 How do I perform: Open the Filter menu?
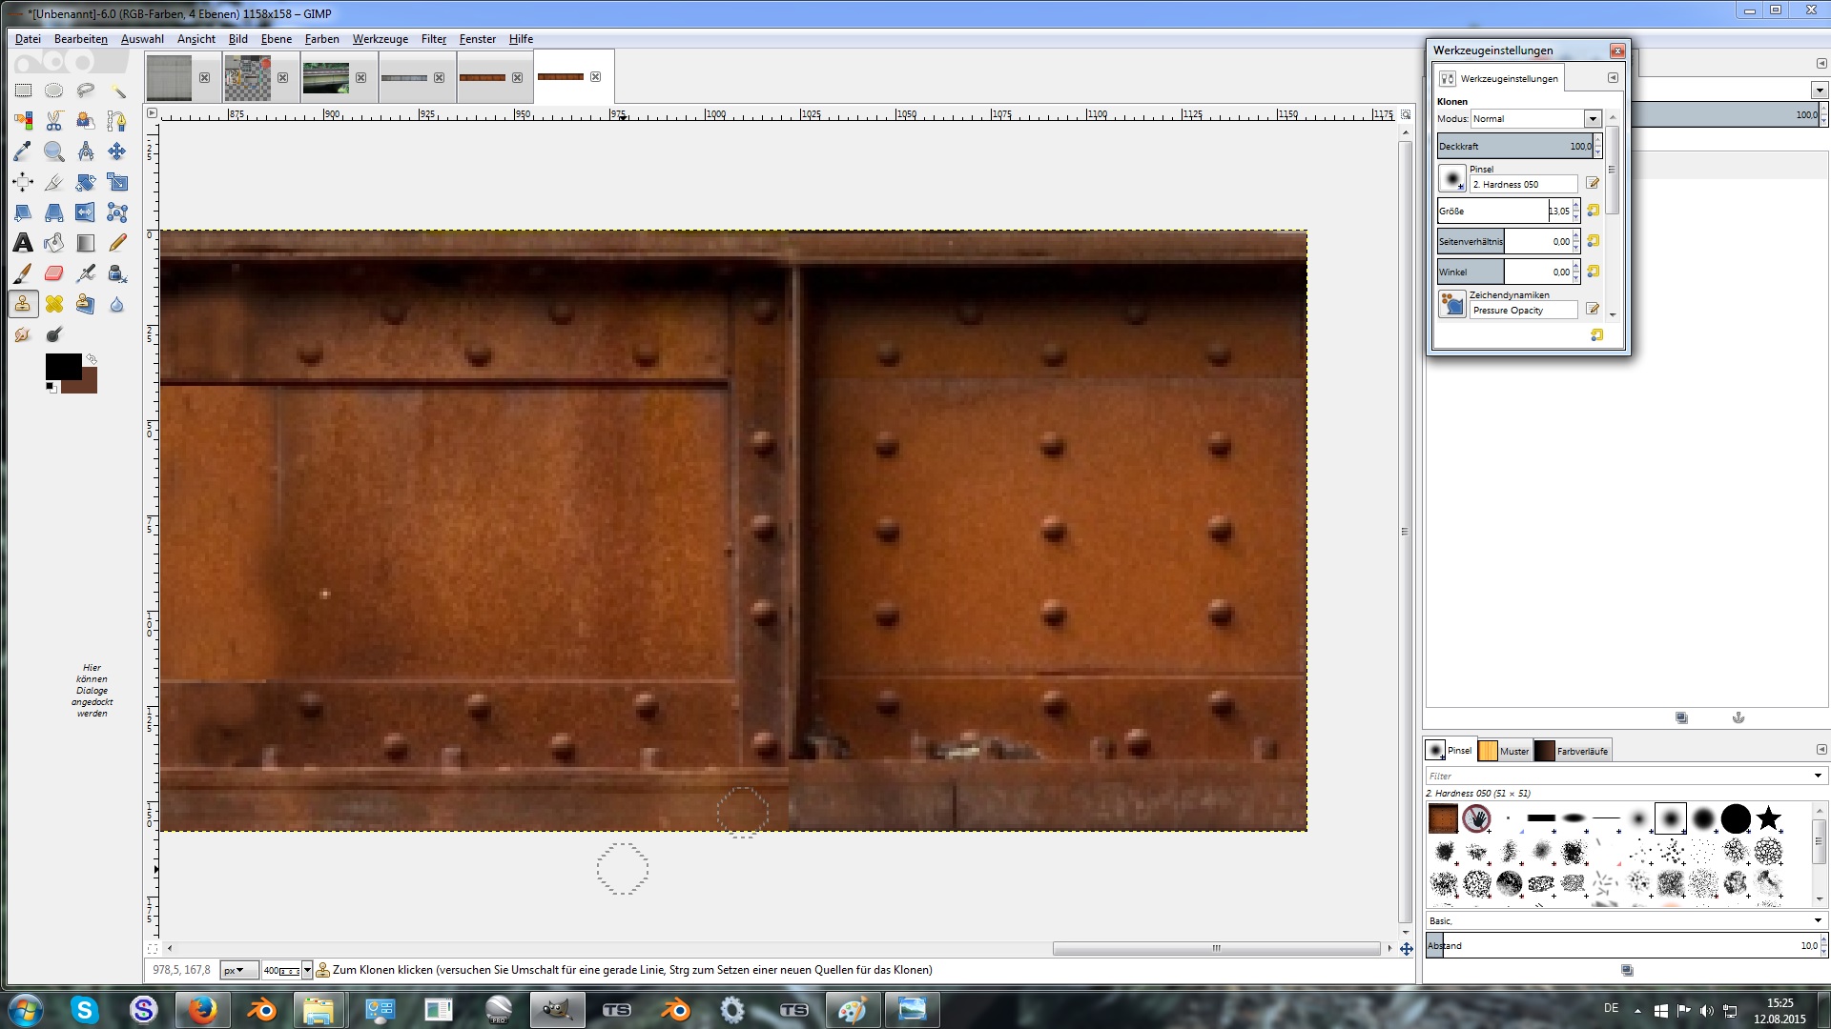(433, 39)
